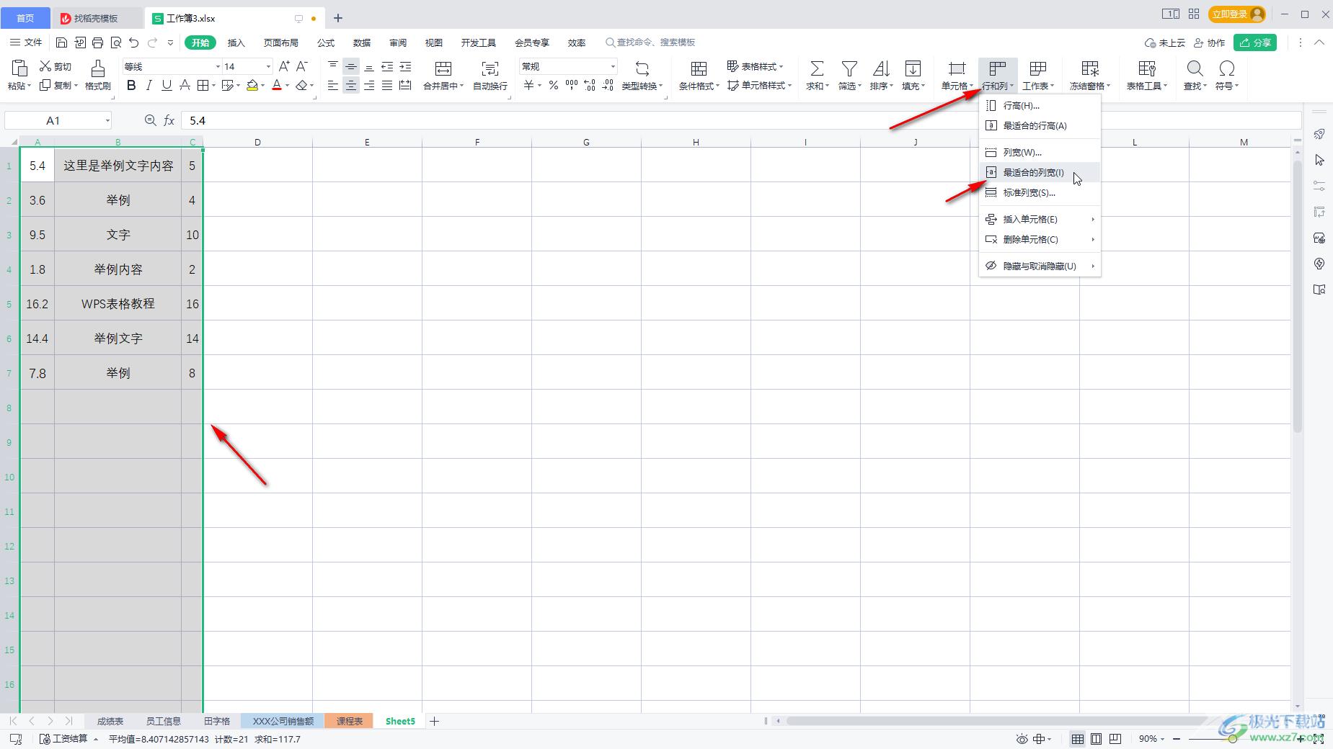Choose AutoFit Column Width (最适合的列宽)
The image size is (1333, 749).
1040,172
